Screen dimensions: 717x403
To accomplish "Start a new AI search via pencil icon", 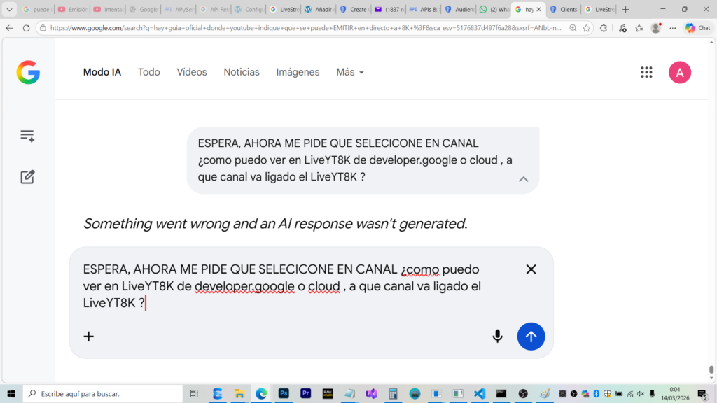I will pos(27,177).
